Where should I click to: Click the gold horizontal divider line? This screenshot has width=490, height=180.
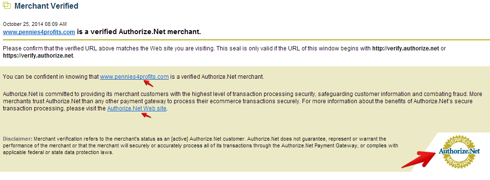245,40
